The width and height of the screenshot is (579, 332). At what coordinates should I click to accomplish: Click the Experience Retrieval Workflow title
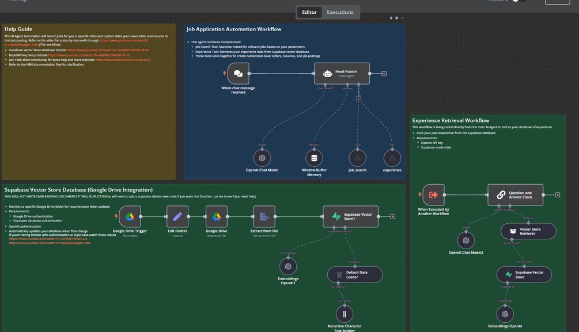(x=451, y=121)
